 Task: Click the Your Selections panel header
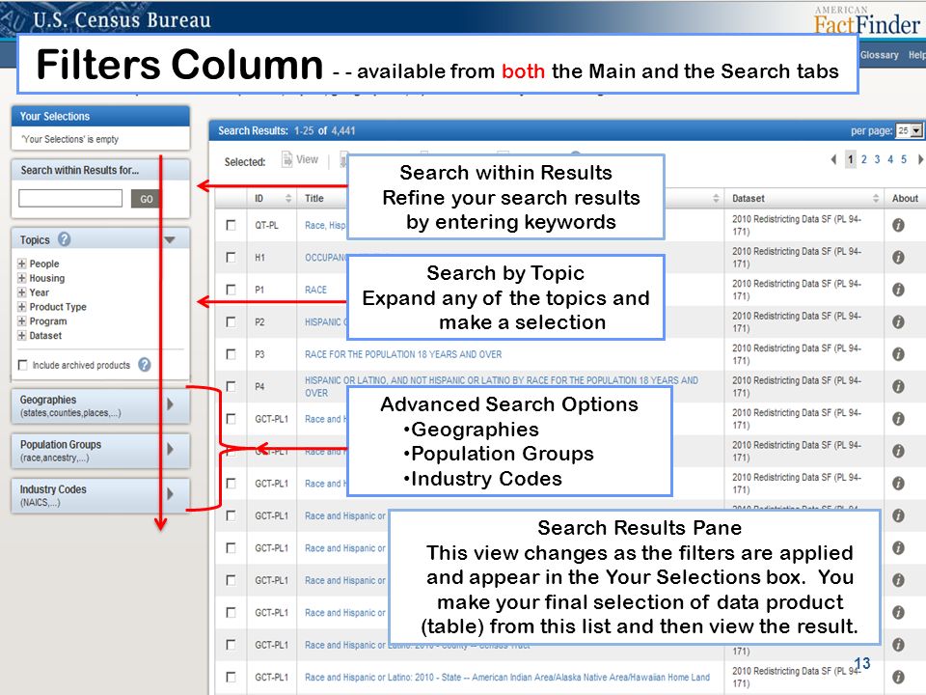pyautogui.click(x=100, y=117)
